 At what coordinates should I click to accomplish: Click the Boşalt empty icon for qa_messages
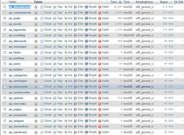(86, 47)
